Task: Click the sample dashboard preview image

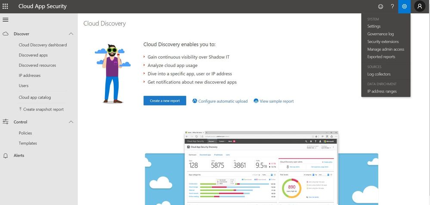Action: click(x=261, y=168)
